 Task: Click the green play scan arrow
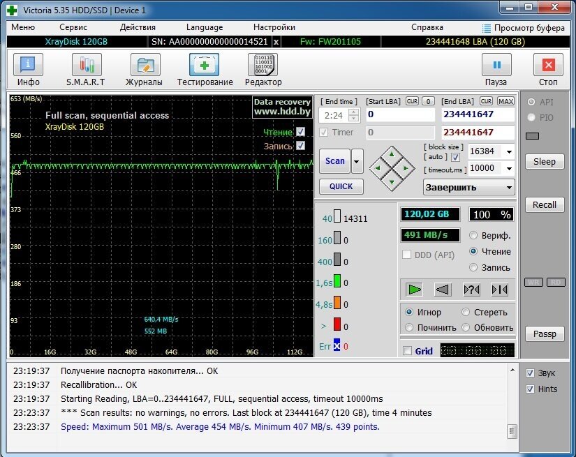click(x=414, y=290)
